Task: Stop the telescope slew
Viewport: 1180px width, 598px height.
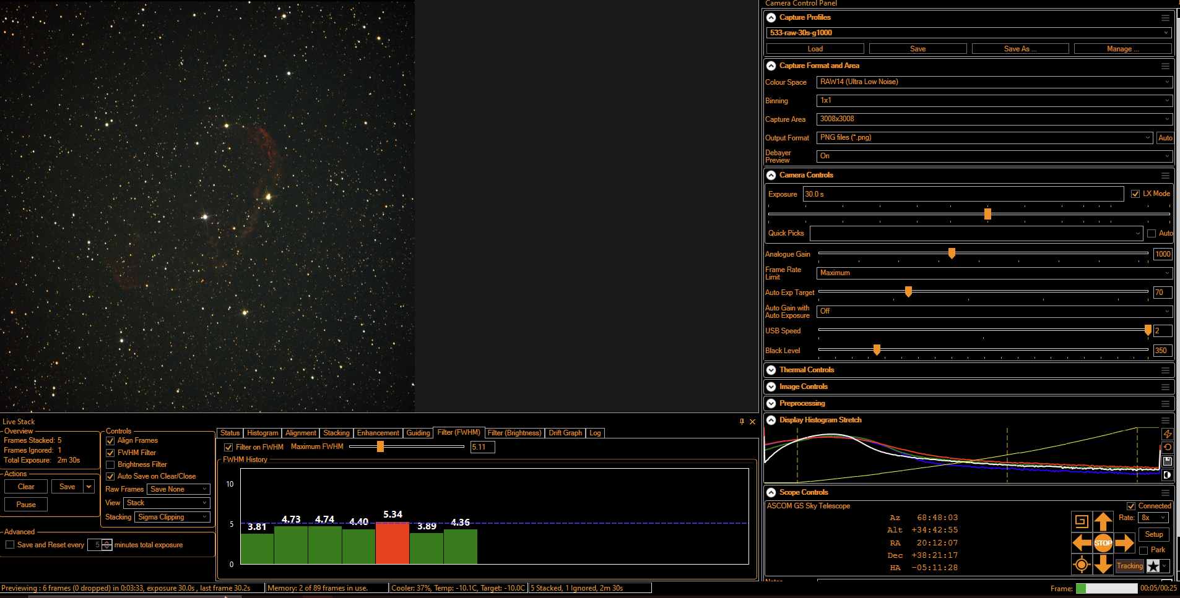Action: pyautogui.click(x=1103, y=543)
